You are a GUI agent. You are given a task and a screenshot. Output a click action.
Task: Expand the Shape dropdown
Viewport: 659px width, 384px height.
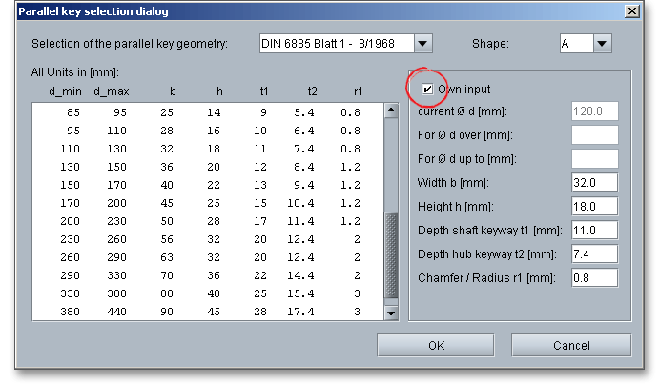click(x=601, y=44)
